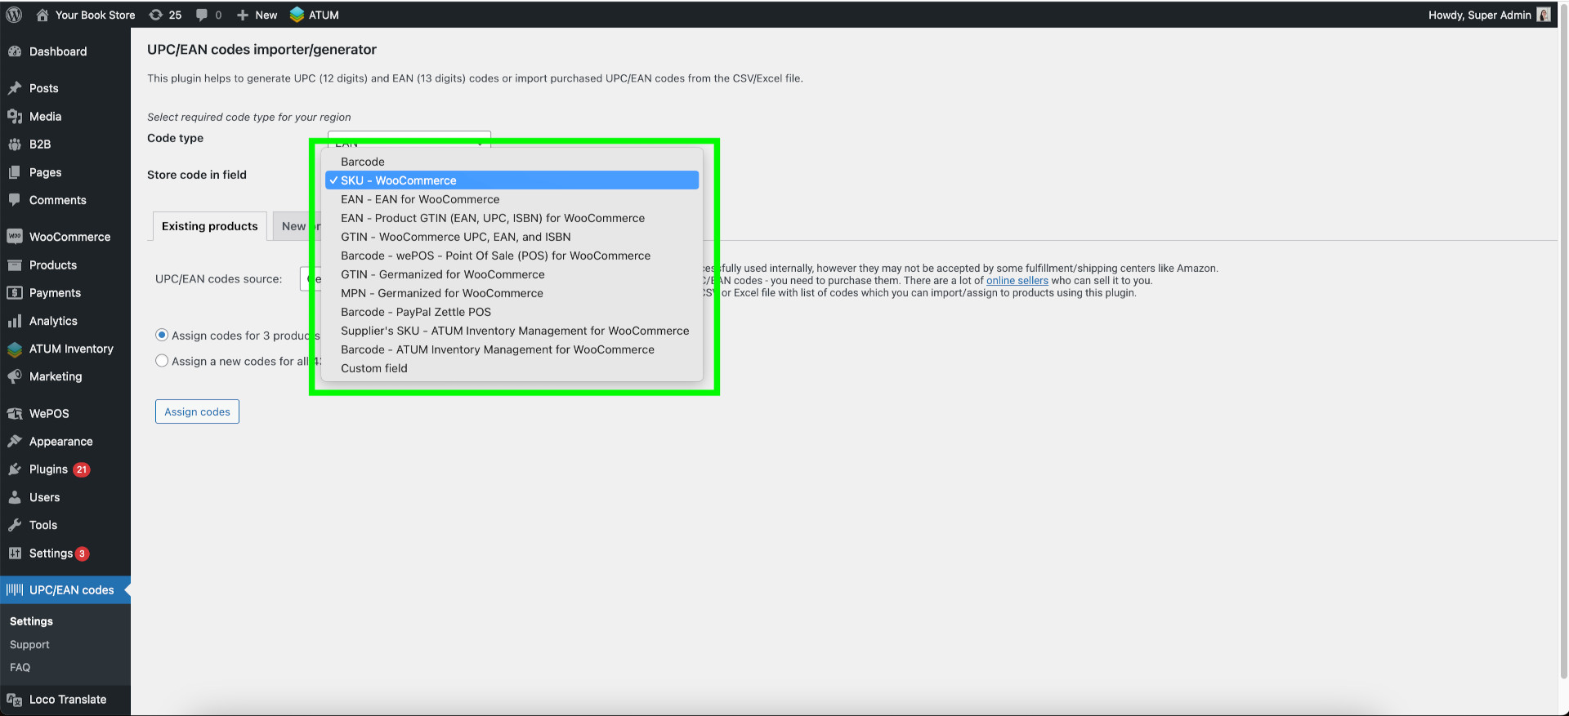Click the updates icon showing 25

[x=155, y=15]
